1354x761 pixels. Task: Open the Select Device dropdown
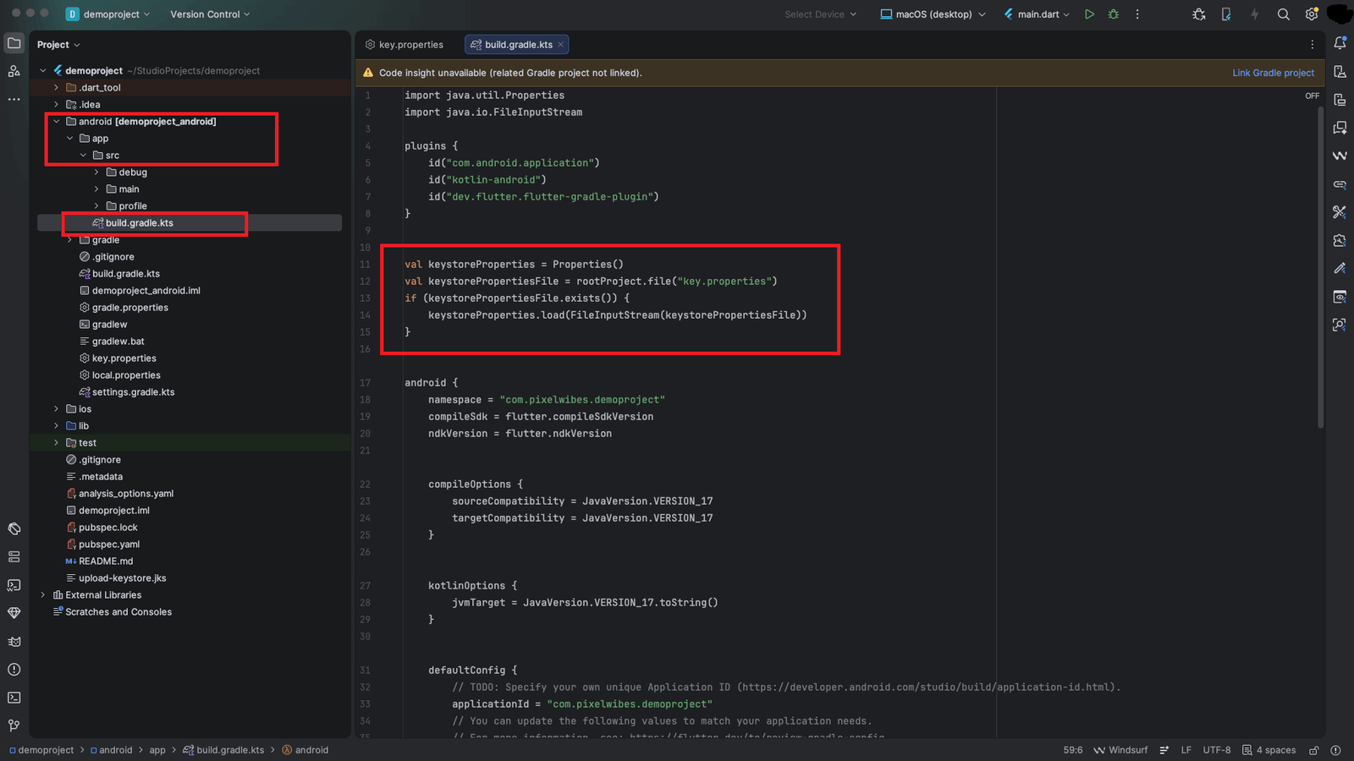click(x=820, y=14)
